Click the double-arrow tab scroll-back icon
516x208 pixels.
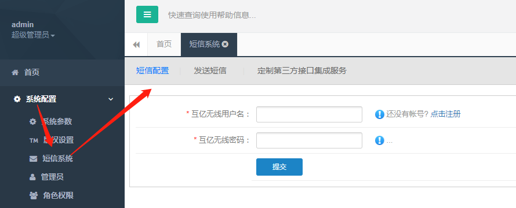click(136, 44)
